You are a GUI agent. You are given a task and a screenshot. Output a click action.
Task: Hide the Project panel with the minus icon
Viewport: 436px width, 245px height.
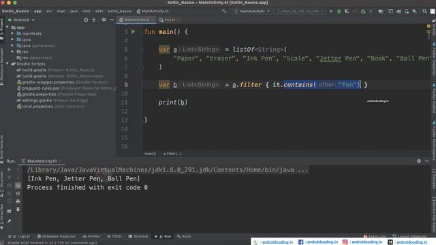[x=112, y=20]
